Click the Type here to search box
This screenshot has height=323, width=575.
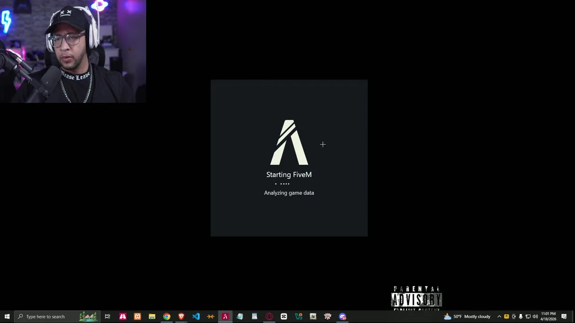[58, 316]
